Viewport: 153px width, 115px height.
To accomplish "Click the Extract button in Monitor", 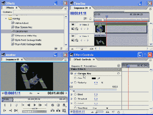I will click(58, 110).
